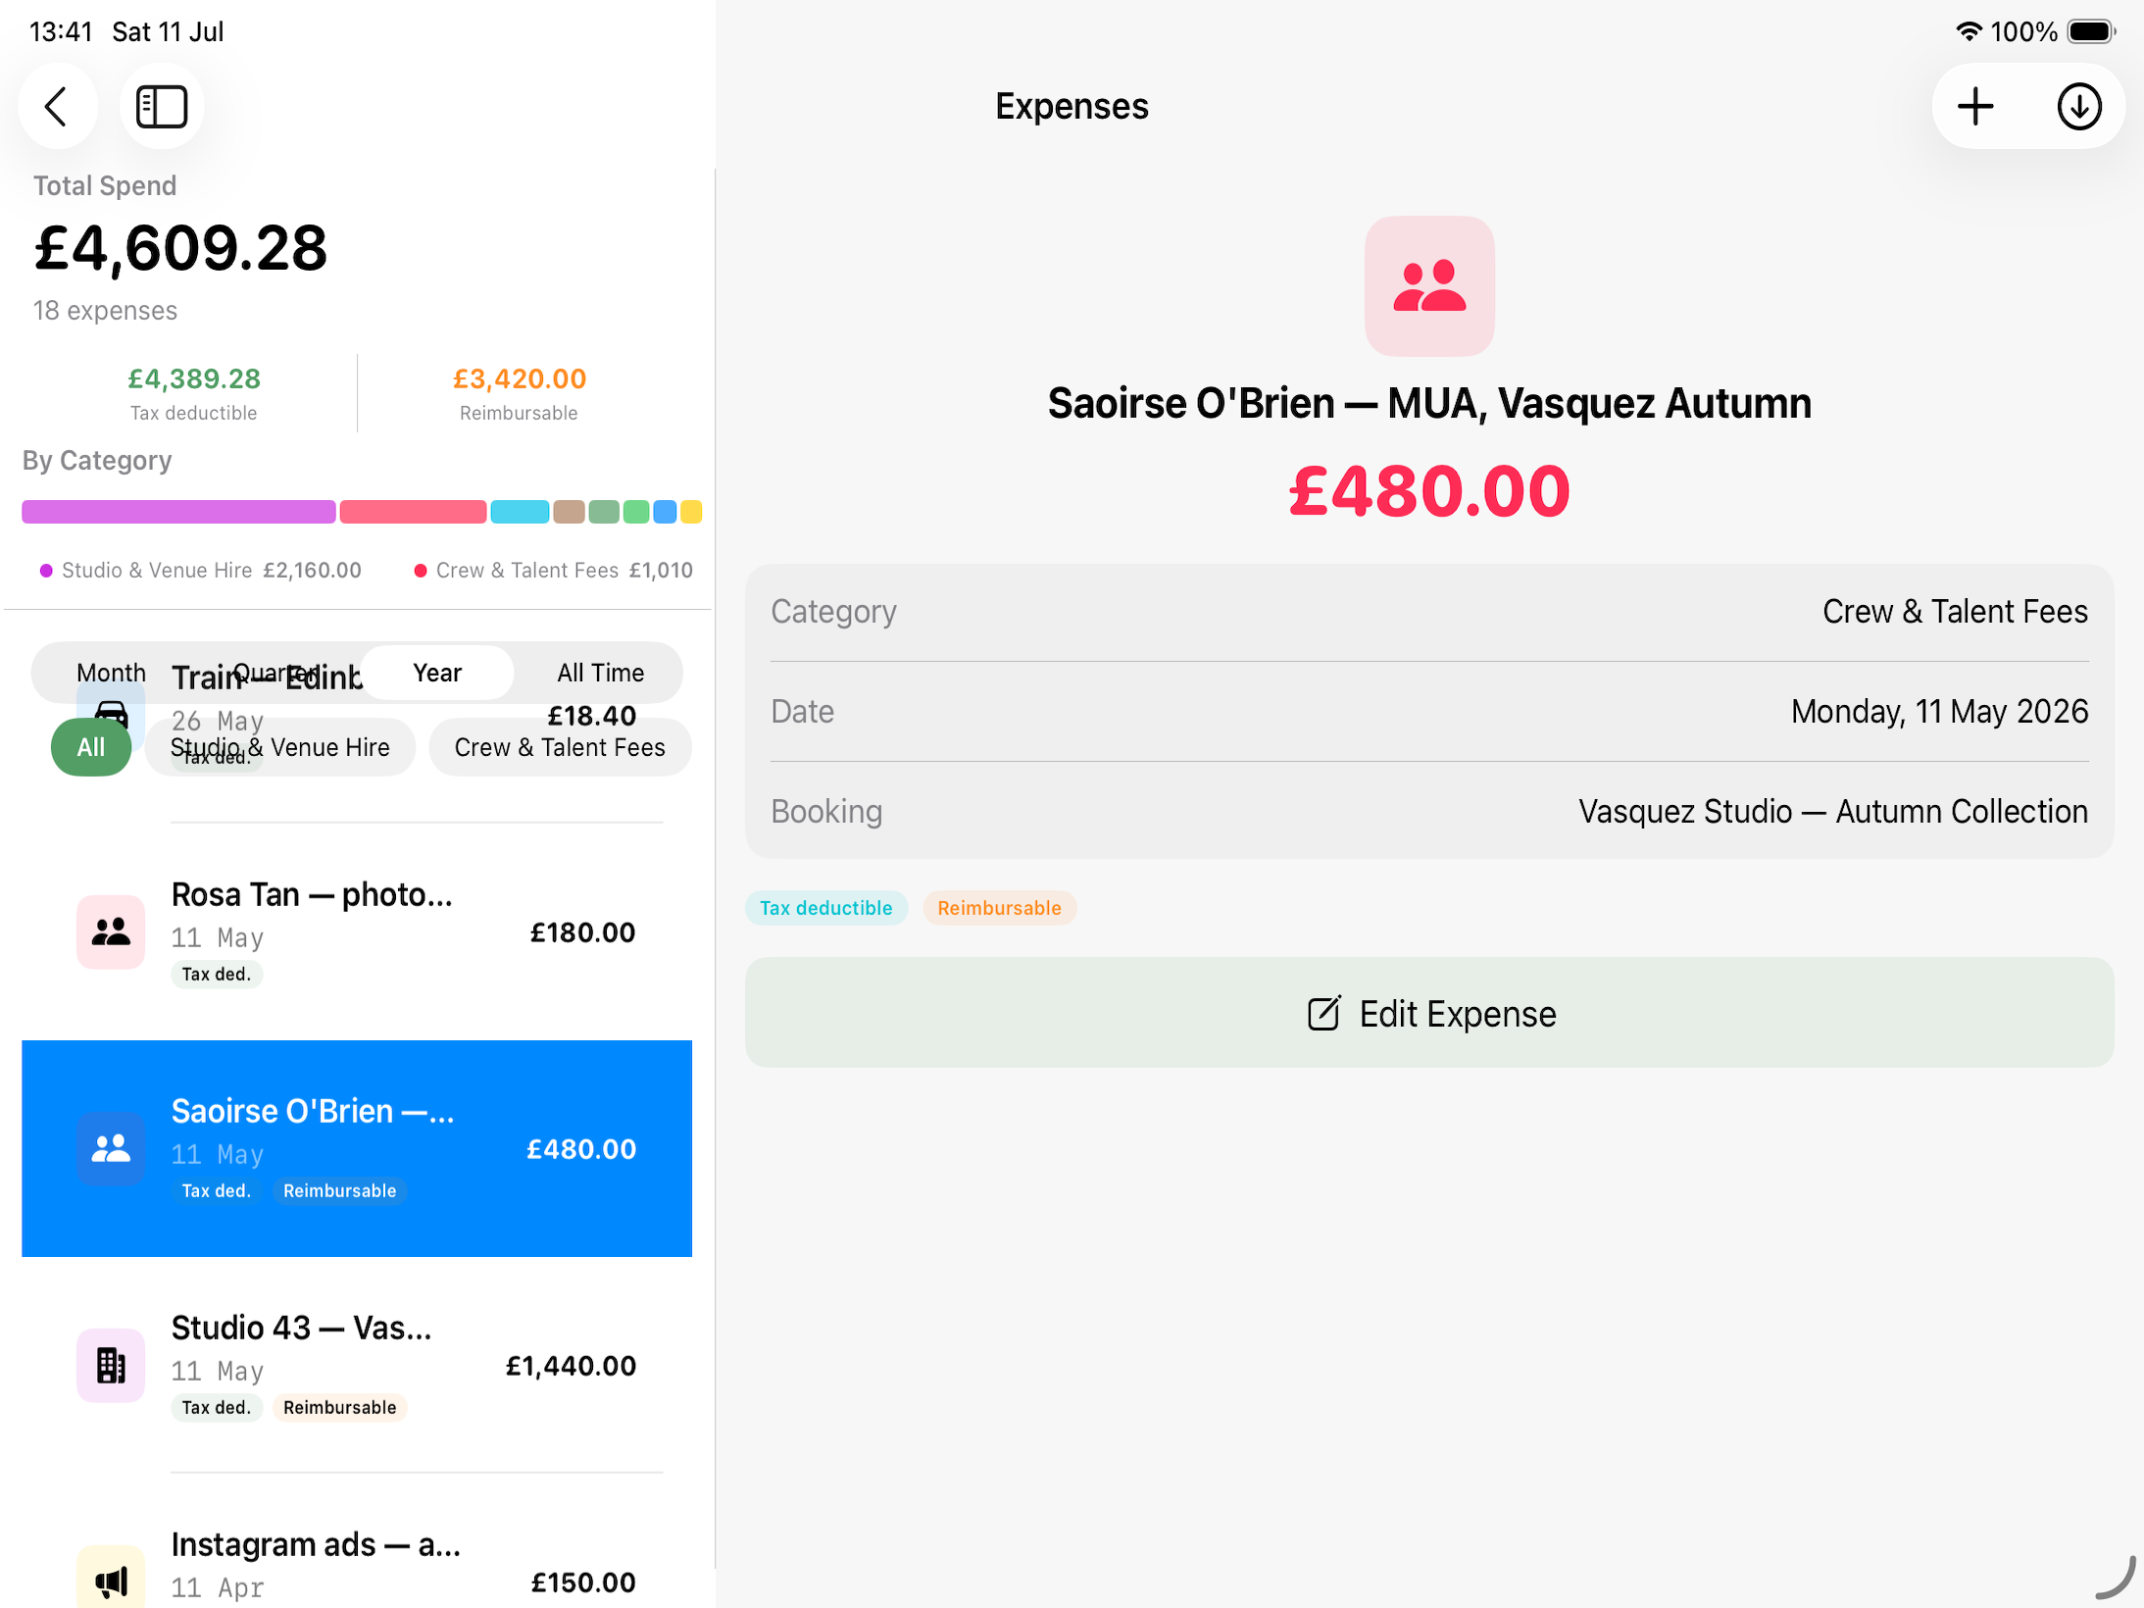The image size is (2144, 1608).
Task: Click the cyan category bar segment
Action: click(520, 512)
